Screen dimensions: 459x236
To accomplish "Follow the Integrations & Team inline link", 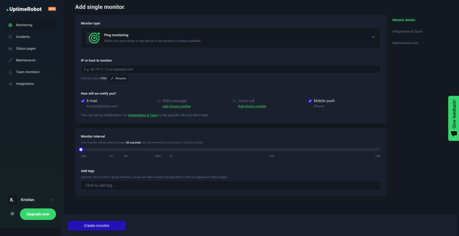I will pos(143,115).
